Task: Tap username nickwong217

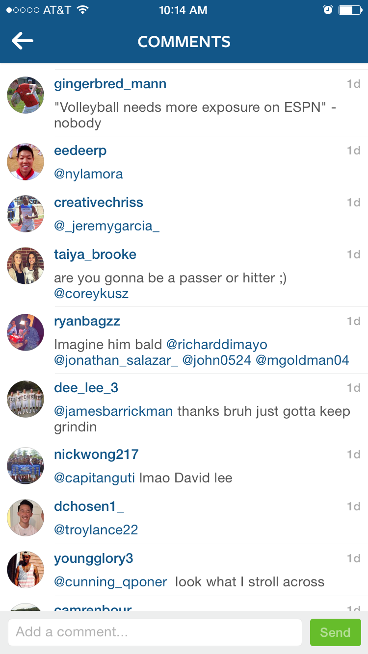Action: (96, 454)
